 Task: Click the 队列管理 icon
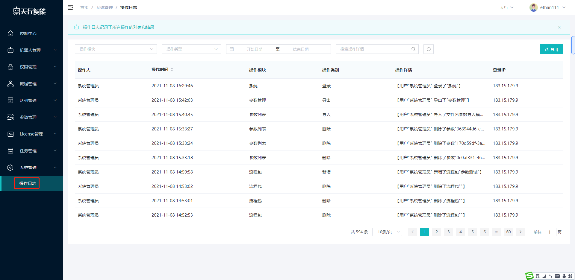pos(10,101)
